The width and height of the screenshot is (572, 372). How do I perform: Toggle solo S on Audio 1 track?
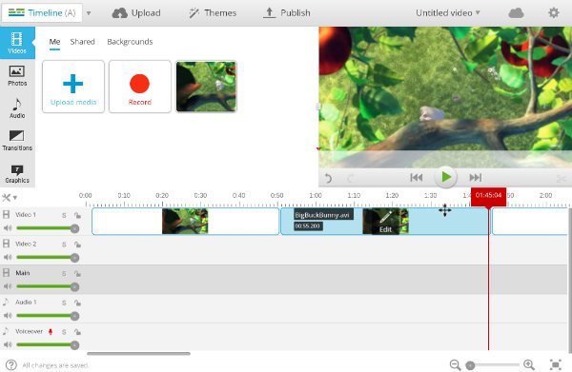64,303
